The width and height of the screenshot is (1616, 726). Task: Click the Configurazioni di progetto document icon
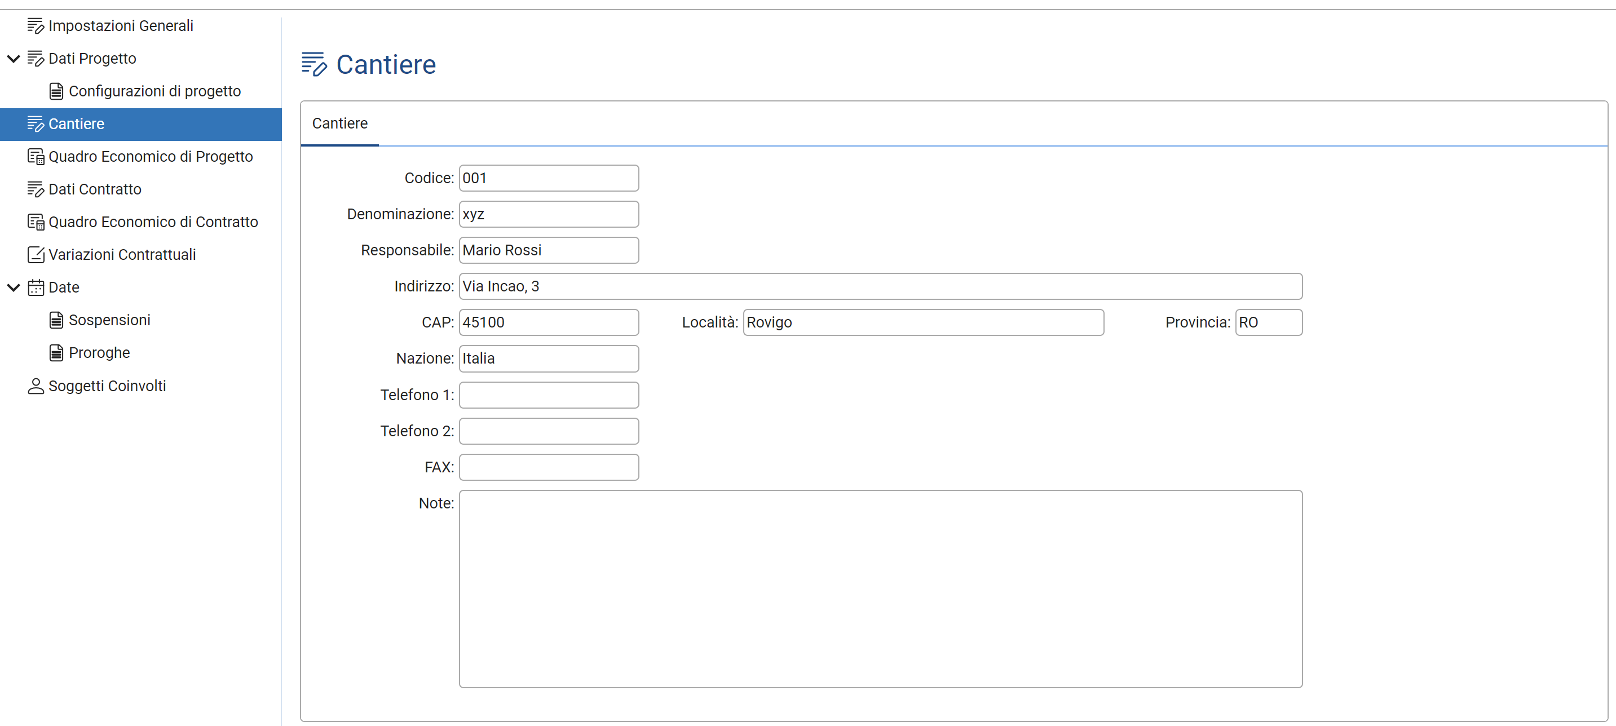click(56, 91)
